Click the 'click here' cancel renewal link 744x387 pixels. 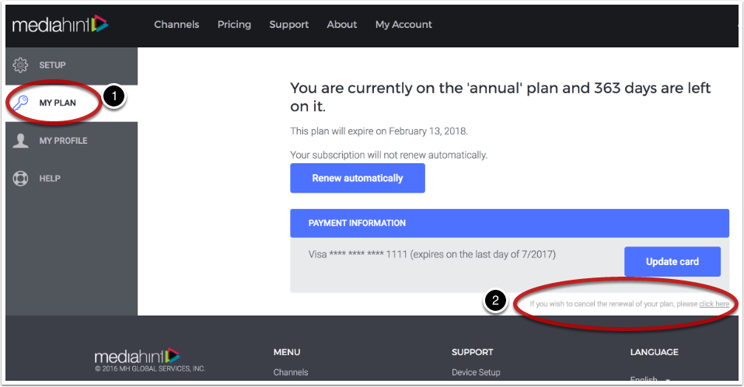(x=714, y=304)
